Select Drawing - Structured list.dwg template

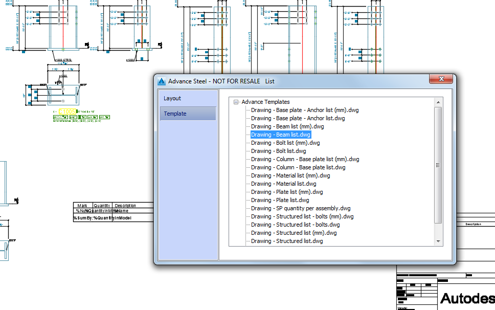click(287, 241)
